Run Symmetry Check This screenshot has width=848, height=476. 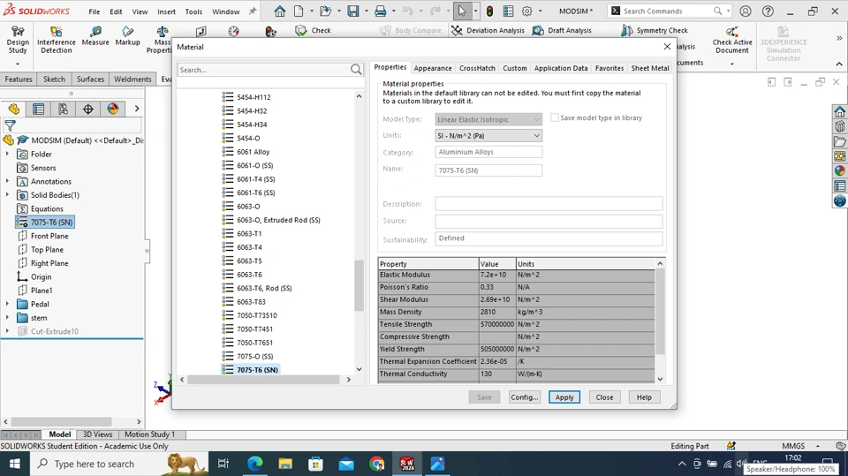[x=655, y=30]
